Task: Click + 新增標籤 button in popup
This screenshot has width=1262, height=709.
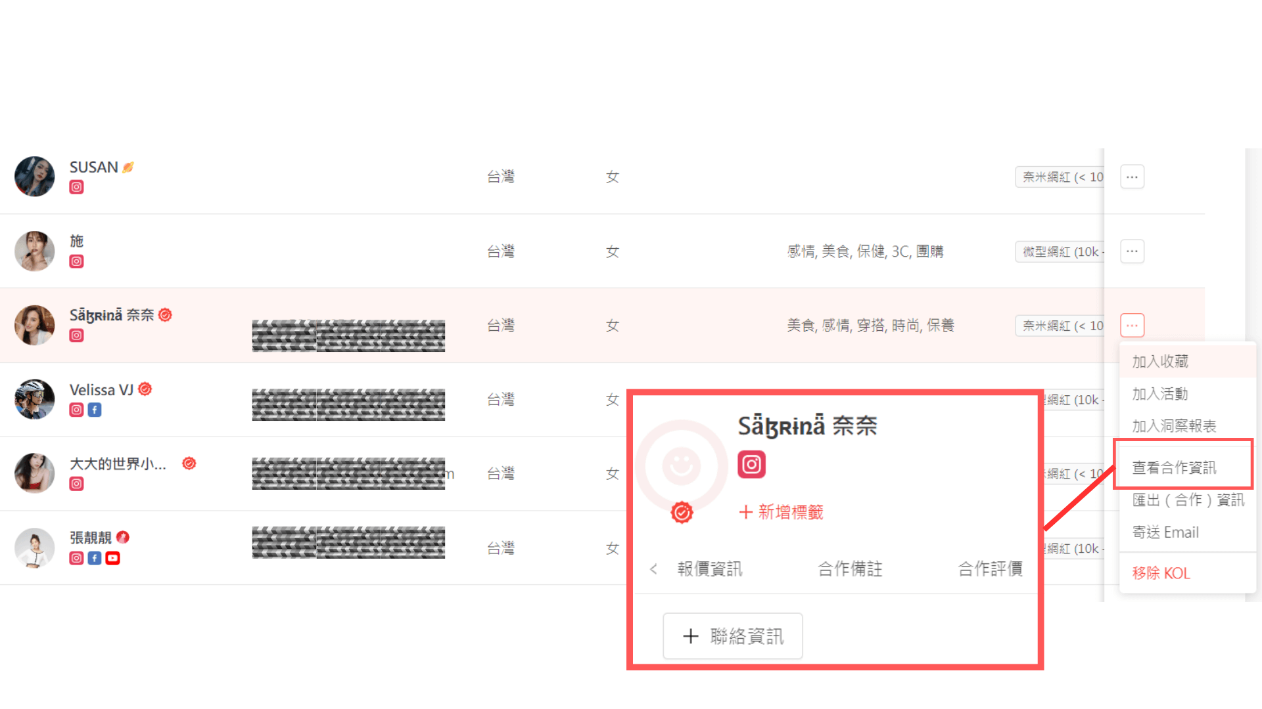Action: click(x=778, y=511)
